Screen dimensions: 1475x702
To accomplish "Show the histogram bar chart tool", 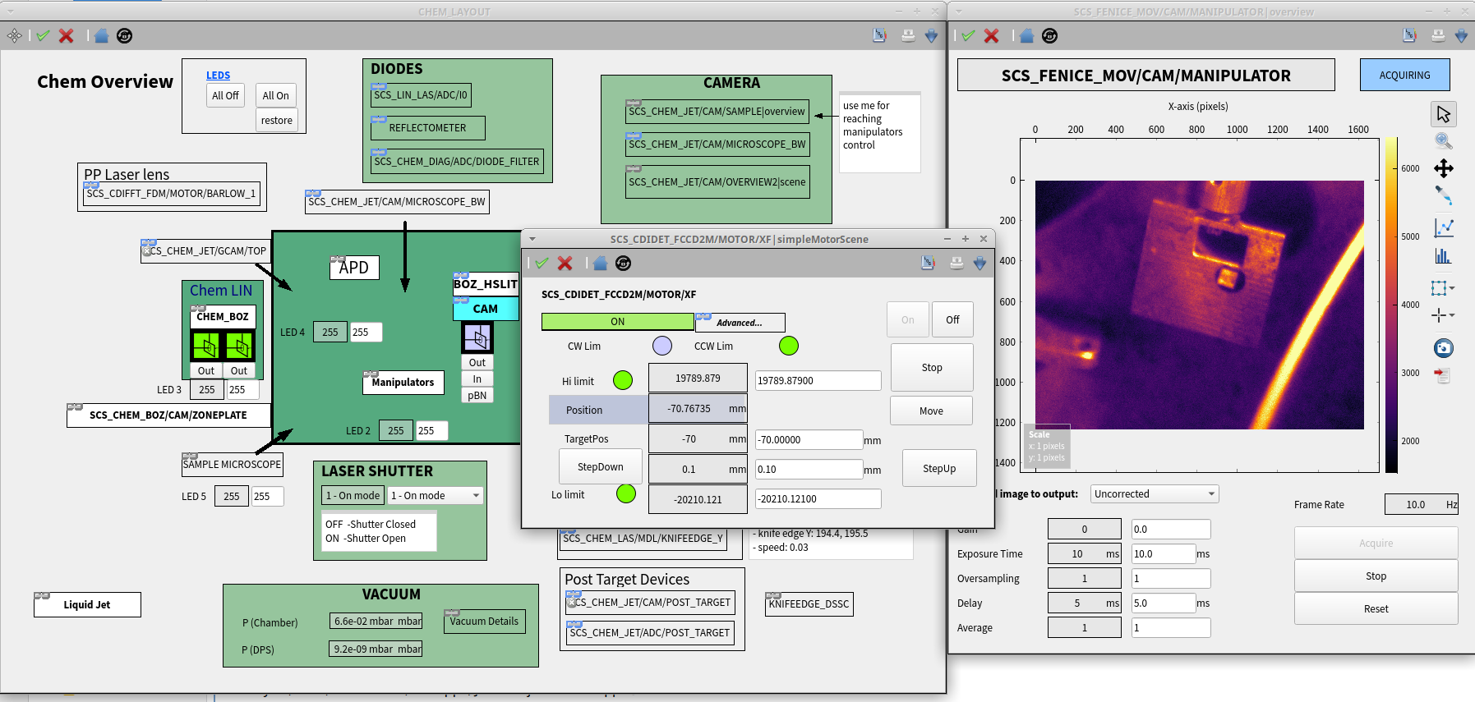I will 1444,255.
